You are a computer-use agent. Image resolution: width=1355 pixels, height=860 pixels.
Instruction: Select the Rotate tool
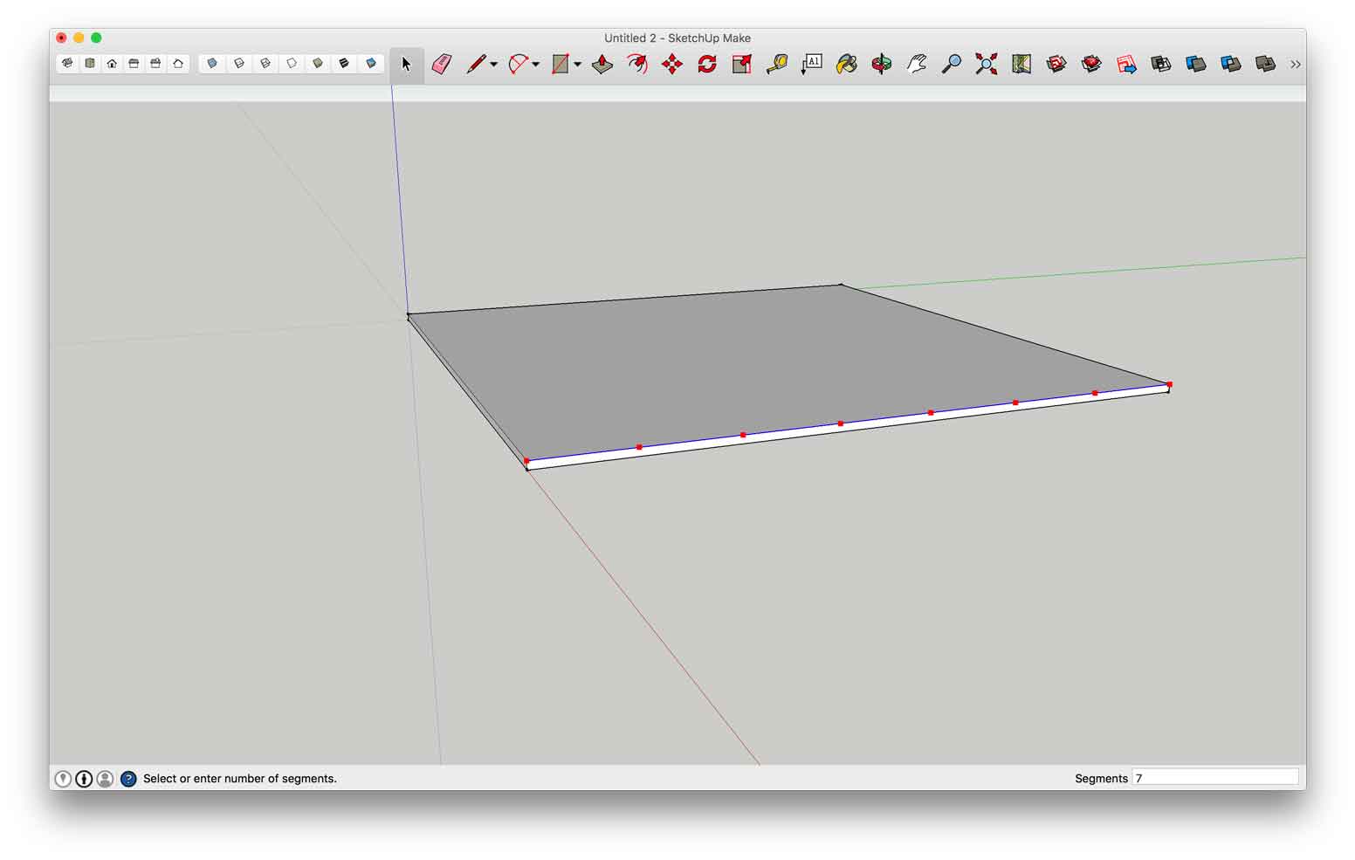coord(707,64)
